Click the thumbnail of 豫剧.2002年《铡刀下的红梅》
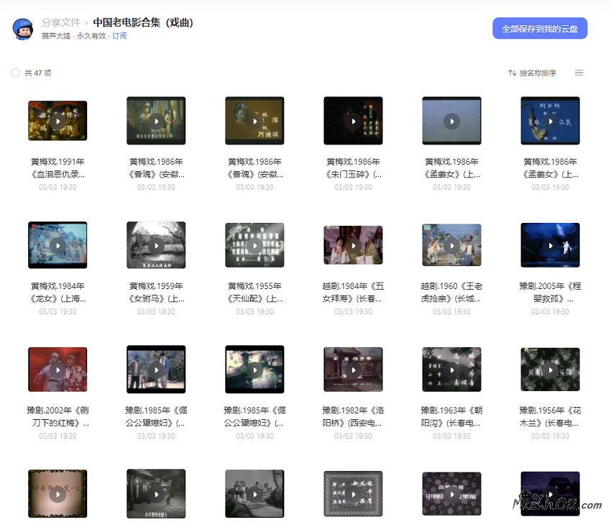 point(58,369)
